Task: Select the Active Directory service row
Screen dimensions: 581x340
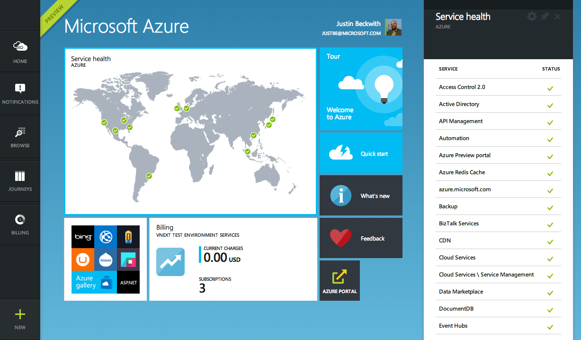Action: tap(498, 104)
